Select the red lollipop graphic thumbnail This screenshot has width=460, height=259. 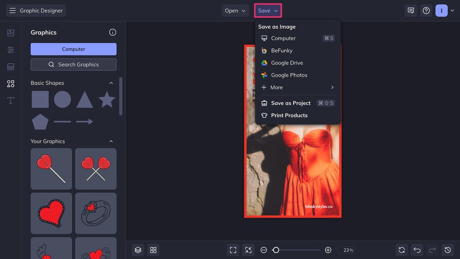(x=51, y=169)
